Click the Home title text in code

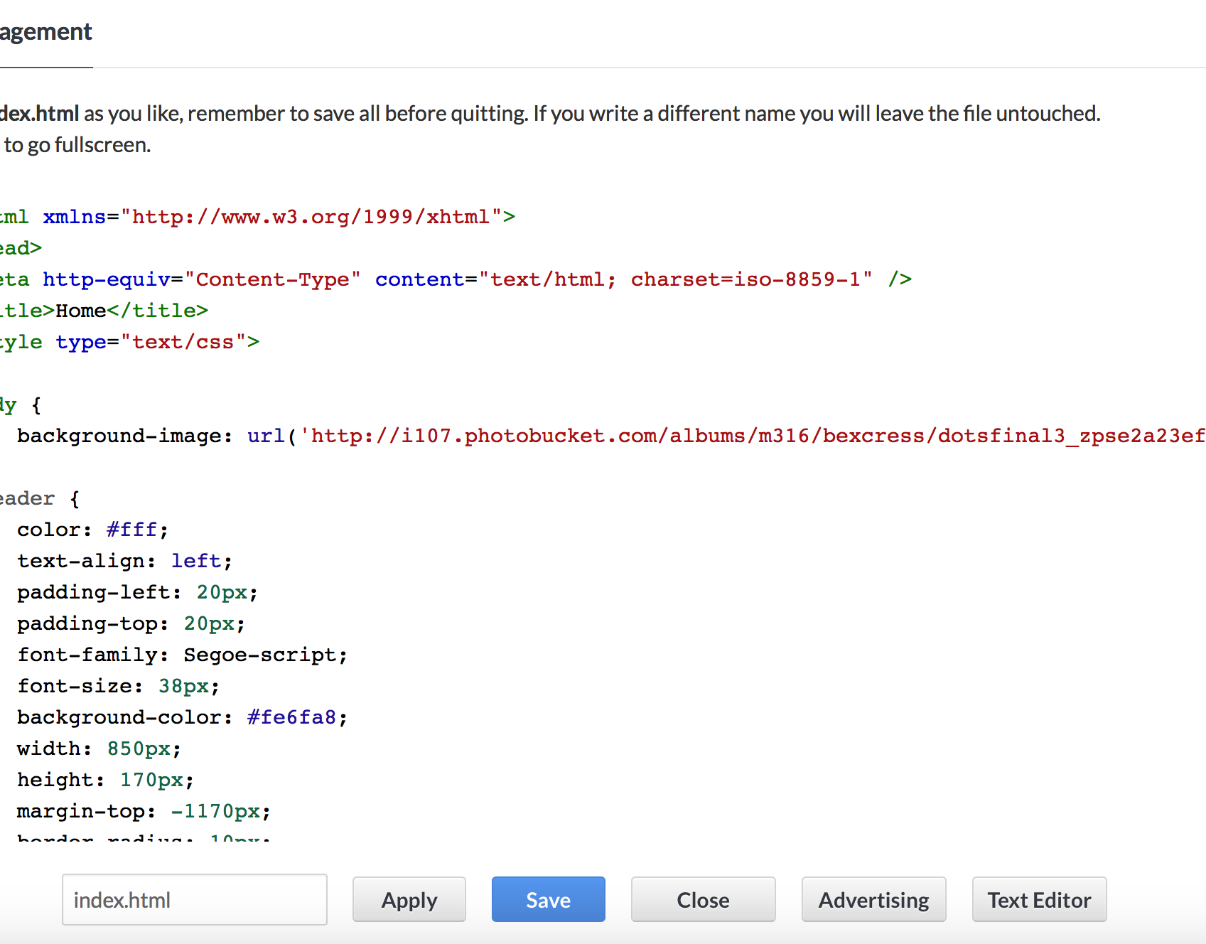(x=81, y=311)
